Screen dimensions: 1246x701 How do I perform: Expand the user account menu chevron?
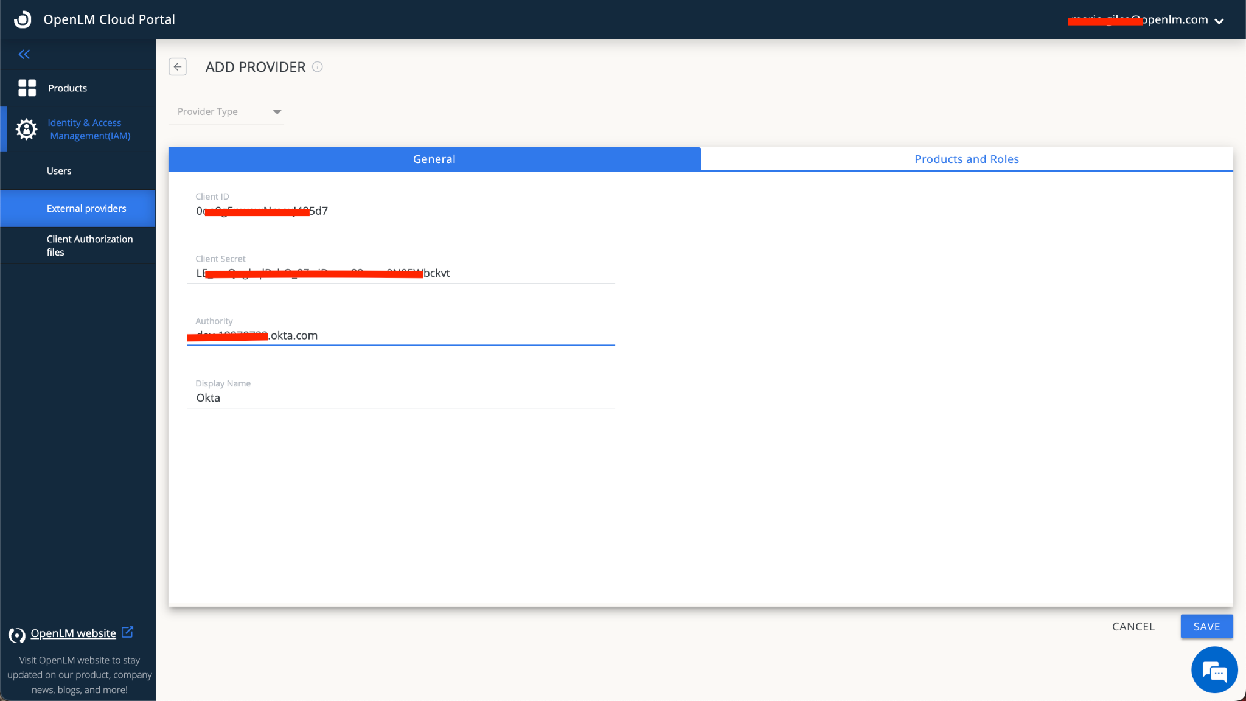pos(1219,21)
